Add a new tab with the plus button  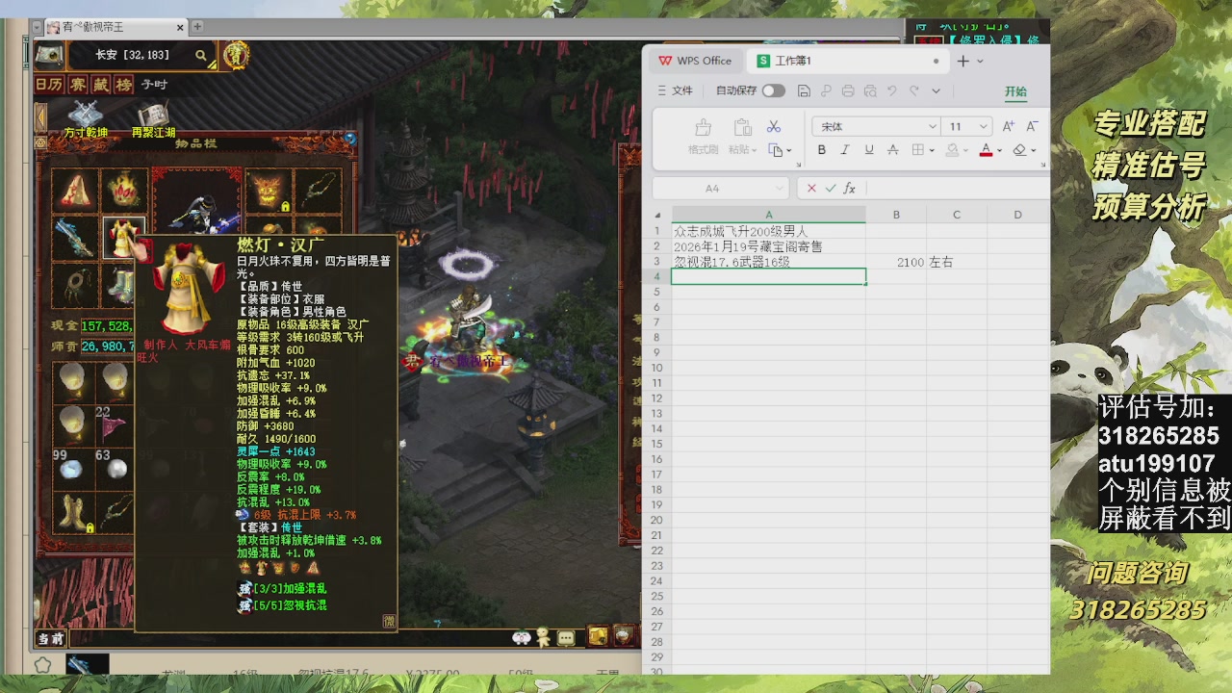(x=962, y=61)
